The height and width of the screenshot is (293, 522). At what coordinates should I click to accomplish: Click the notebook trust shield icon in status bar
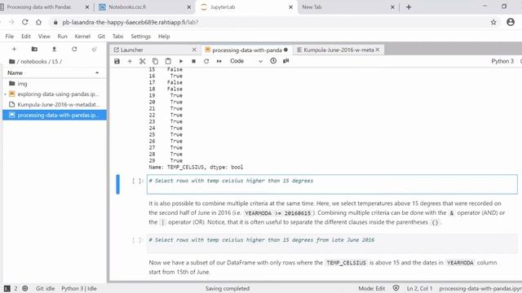click(x=396, y=288)
